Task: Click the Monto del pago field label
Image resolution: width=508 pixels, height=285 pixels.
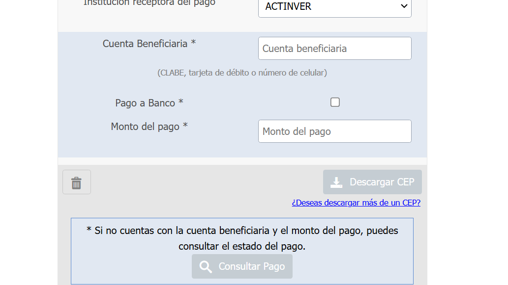Action: 149,127
